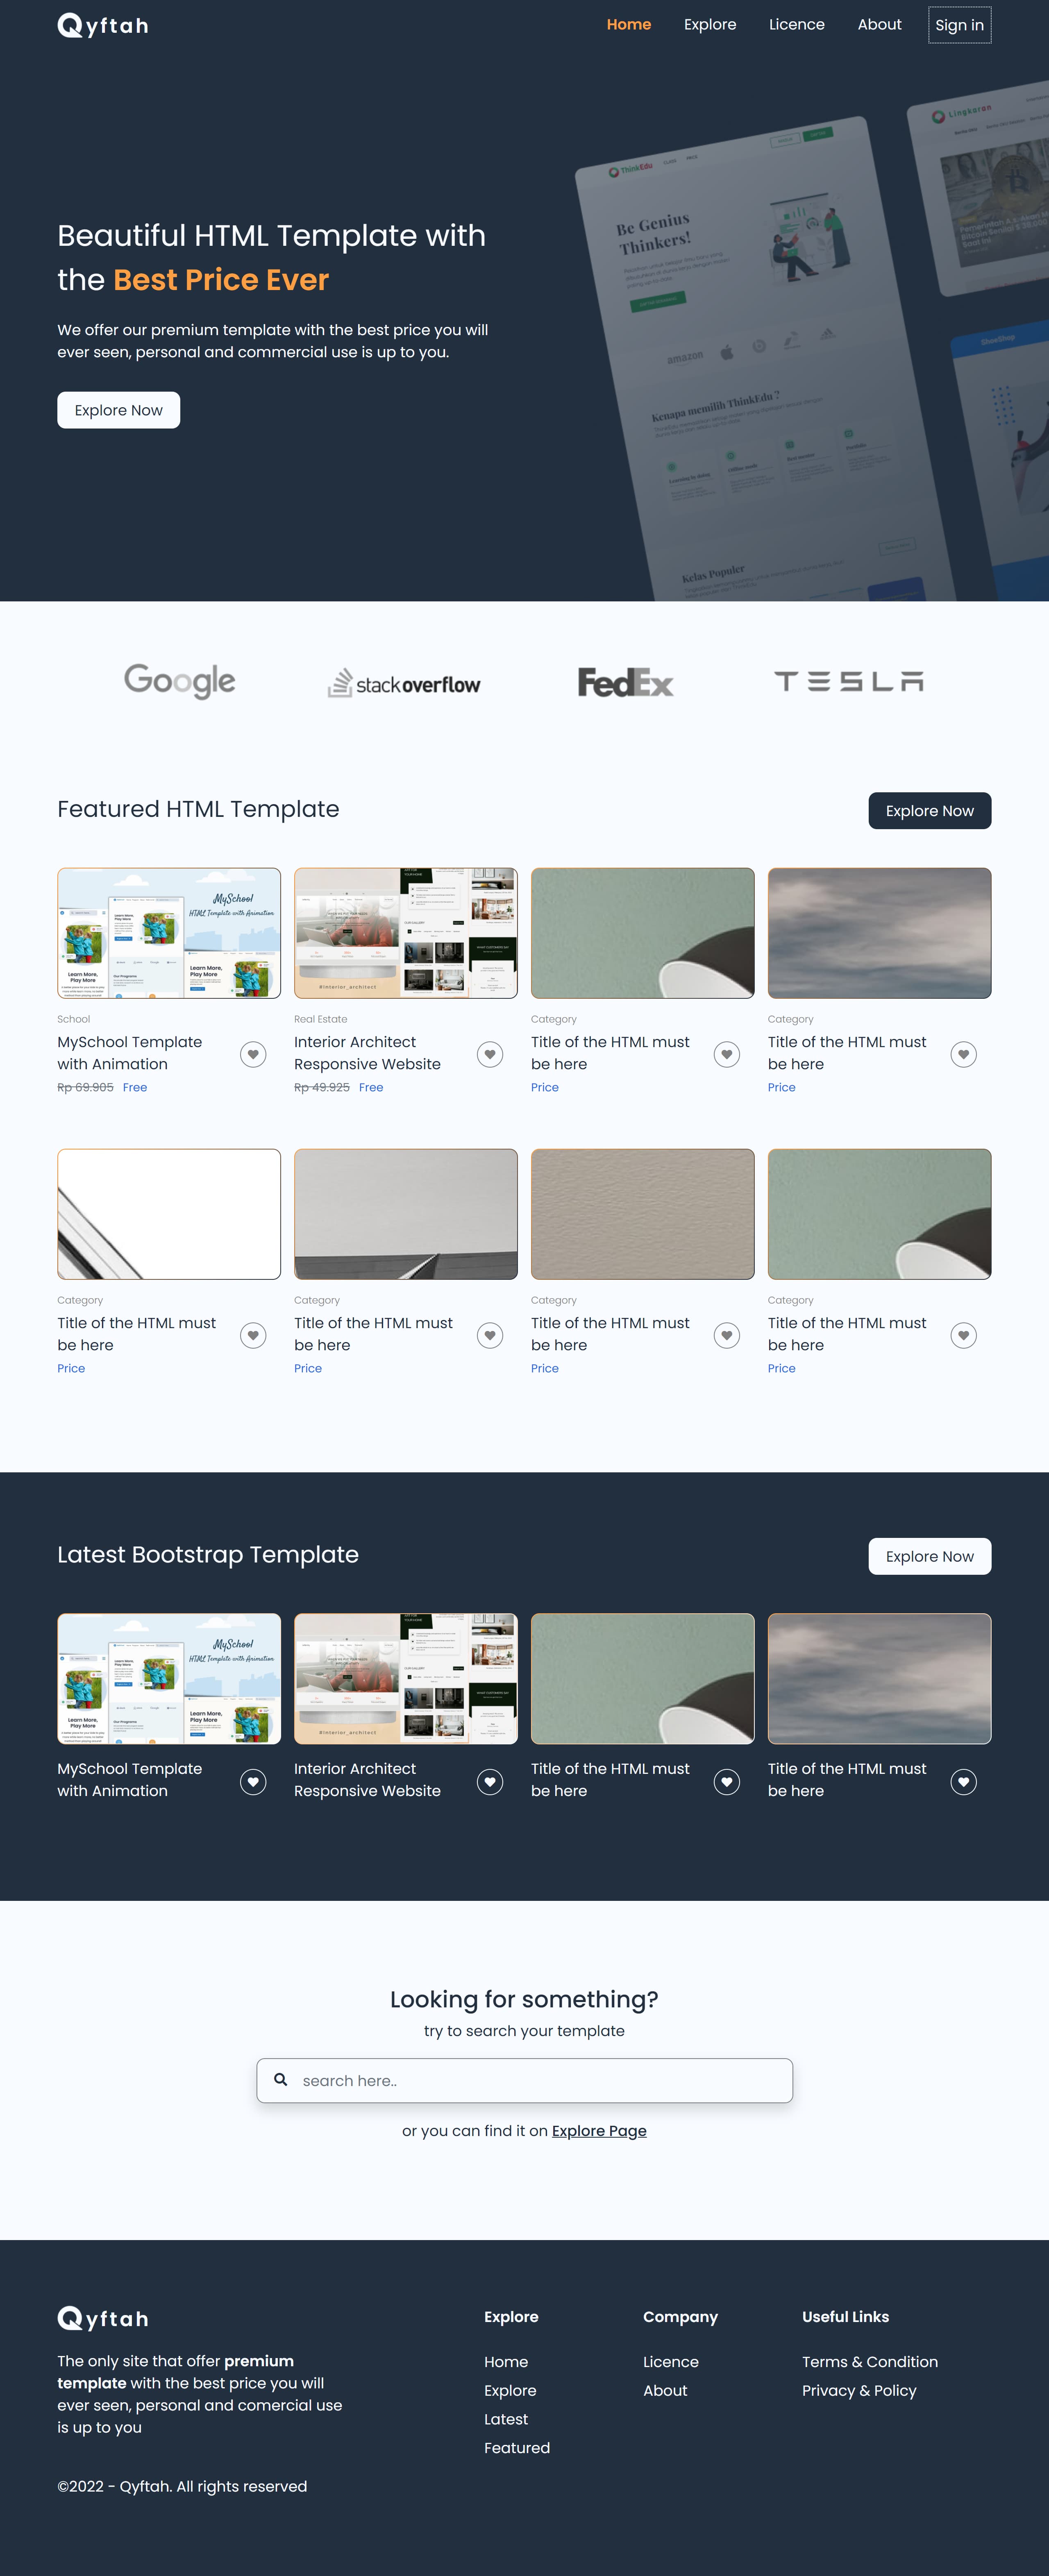Like the fourth card in second Featured row

964,1335
